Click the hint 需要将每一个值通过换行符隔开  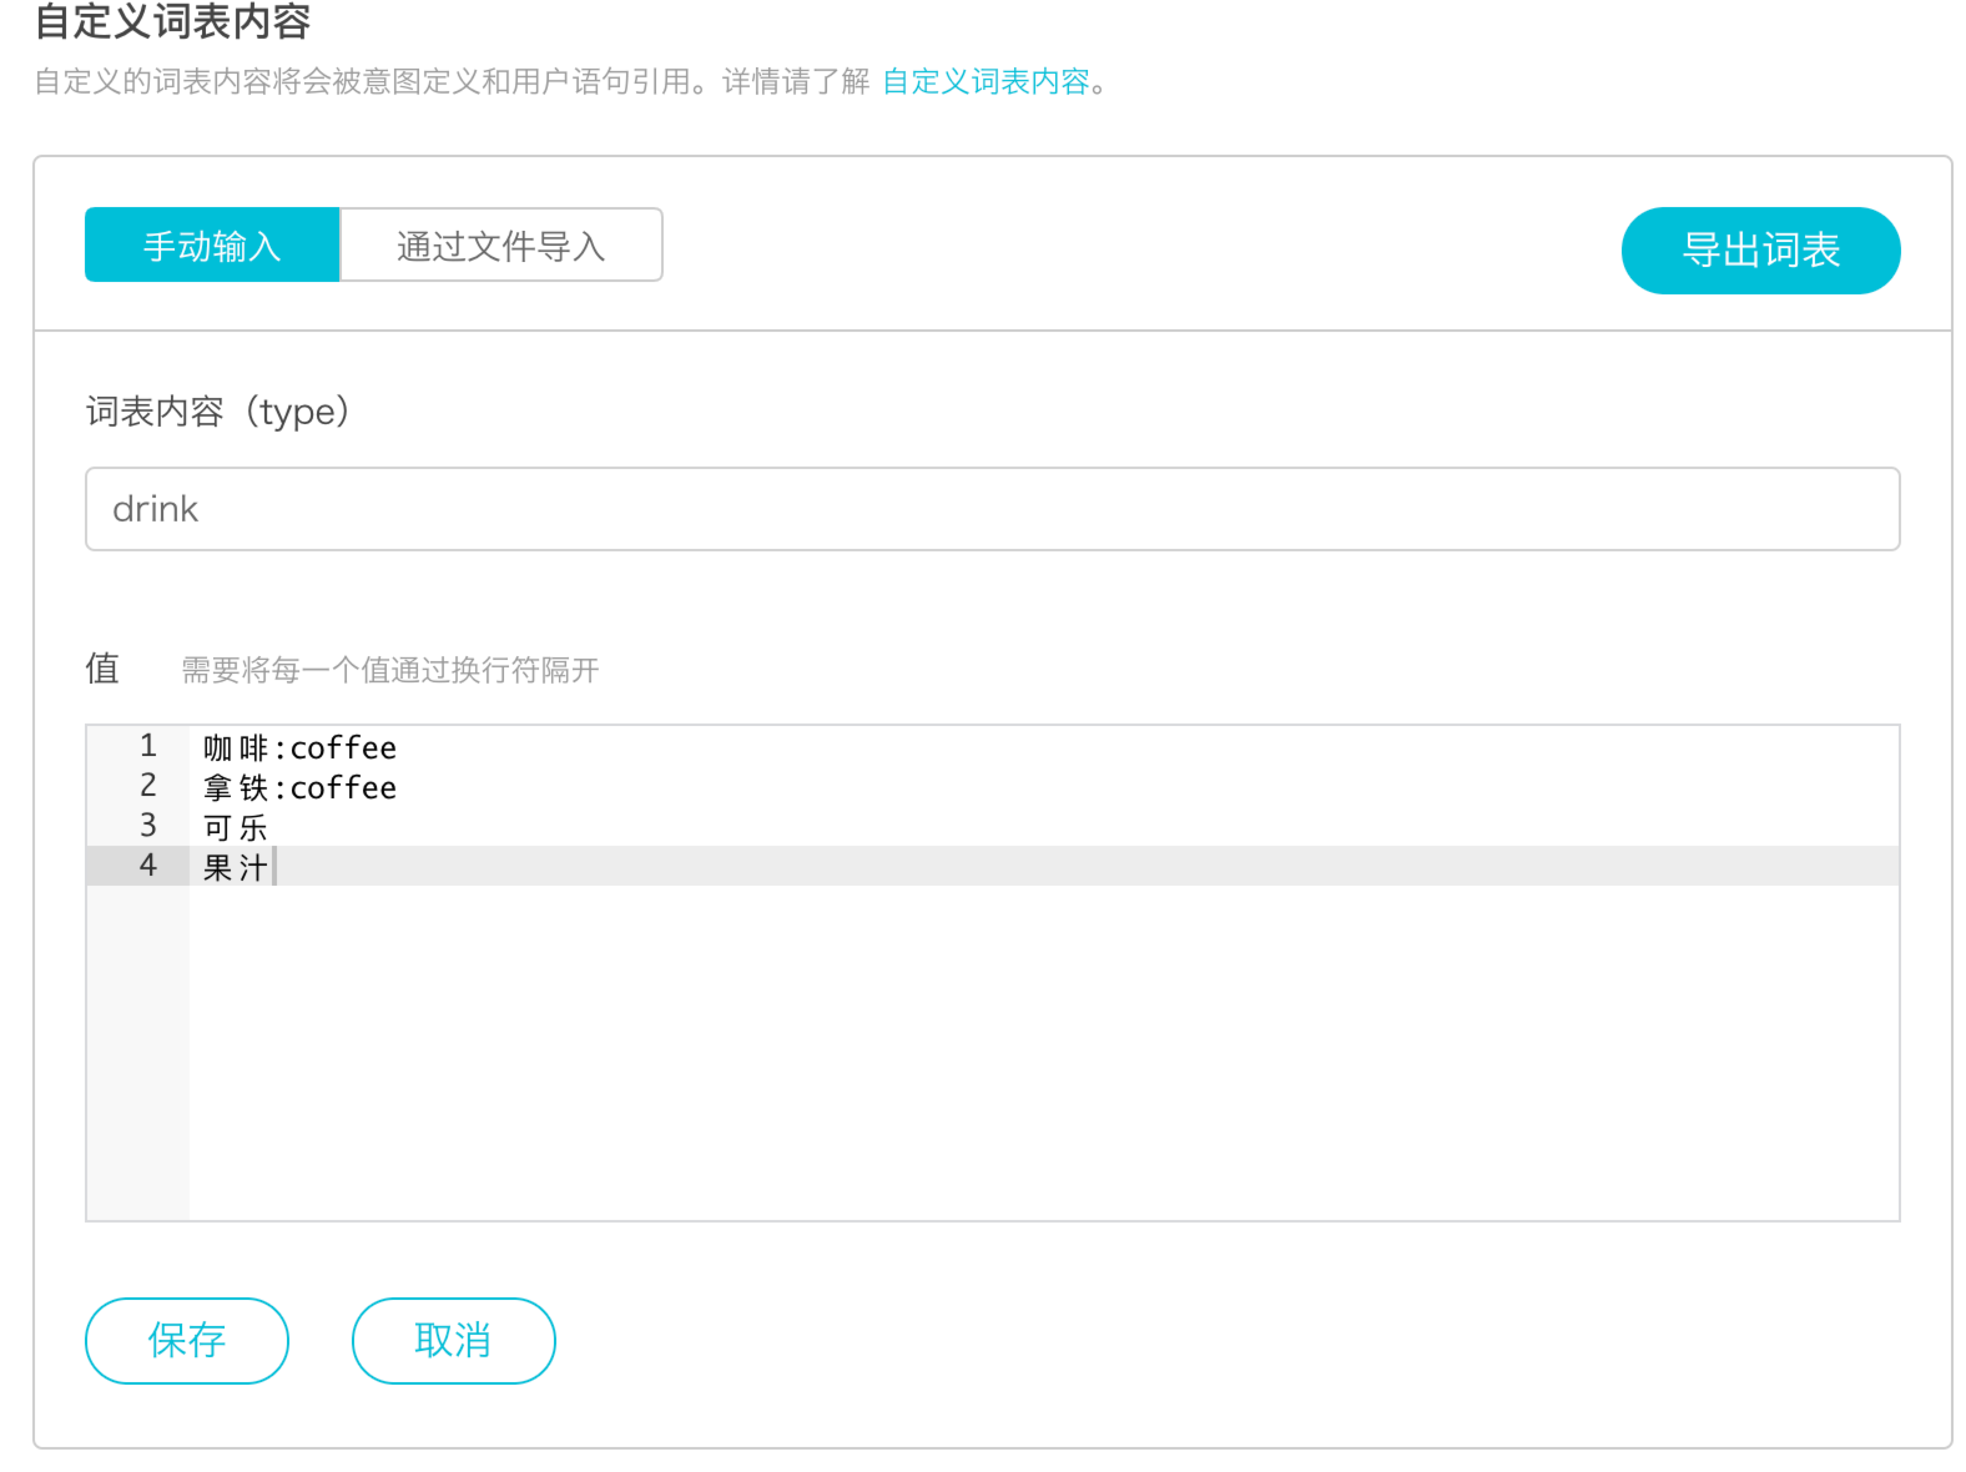pyautogui.click(x=390, y=669)
